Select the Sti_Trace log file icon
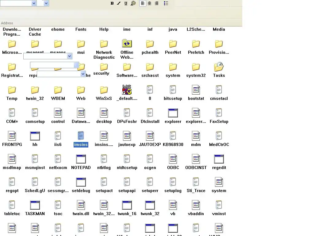 (x=196, y=182)
